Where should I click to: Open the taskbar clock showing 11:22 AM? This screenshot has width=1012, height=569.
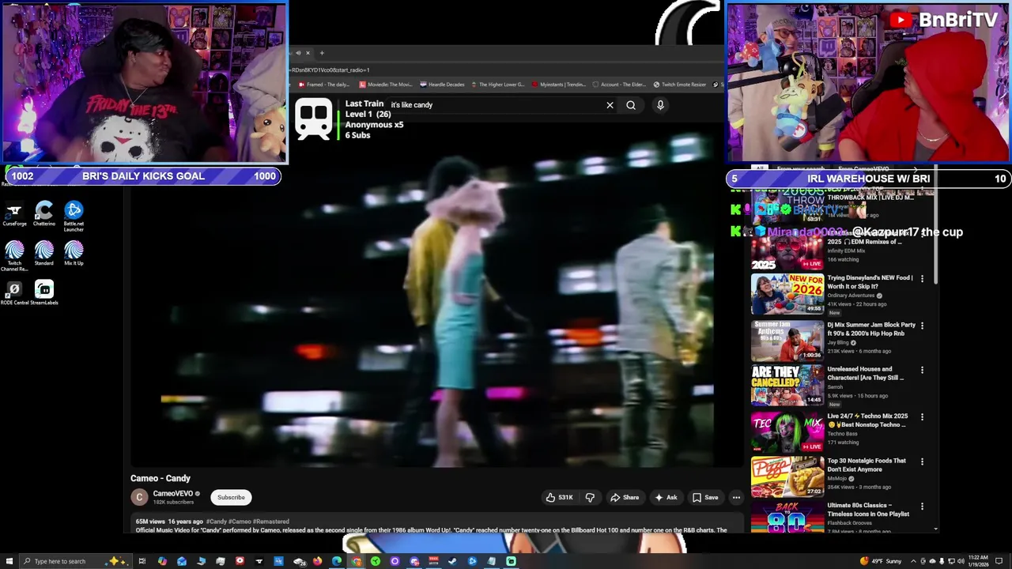tap(978, 561)
